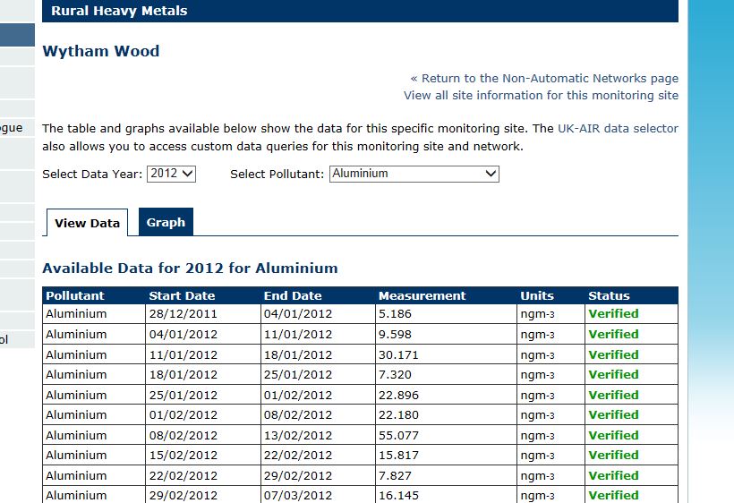
Task: Click the 30.171 measurement cell
Action: coord(398,354)
